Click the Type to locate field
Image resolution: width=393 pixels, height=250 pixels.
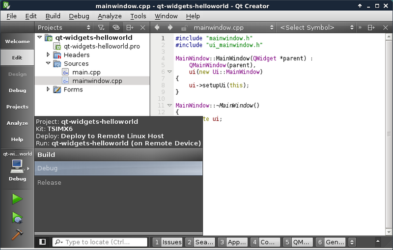[100, 242]
